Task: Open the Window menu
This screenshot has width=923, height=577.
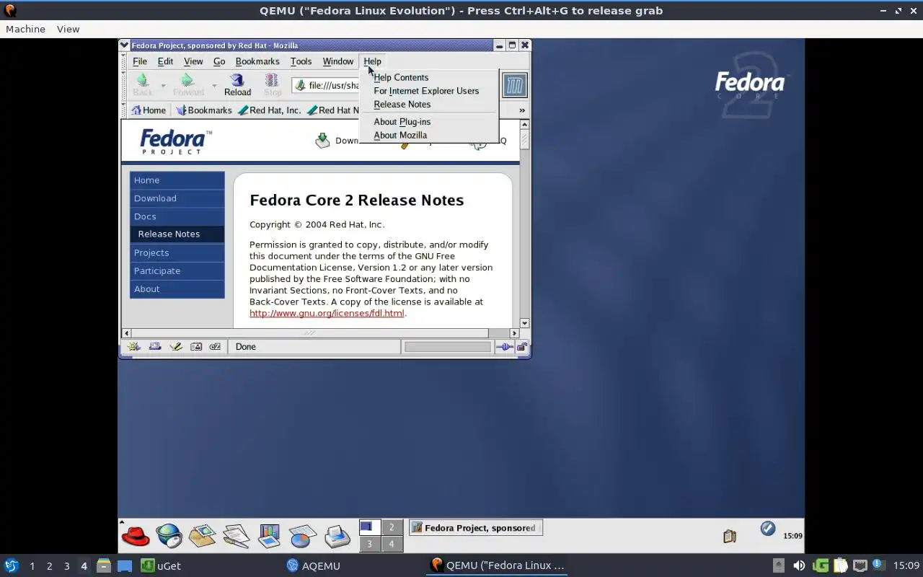Action: 337,61
